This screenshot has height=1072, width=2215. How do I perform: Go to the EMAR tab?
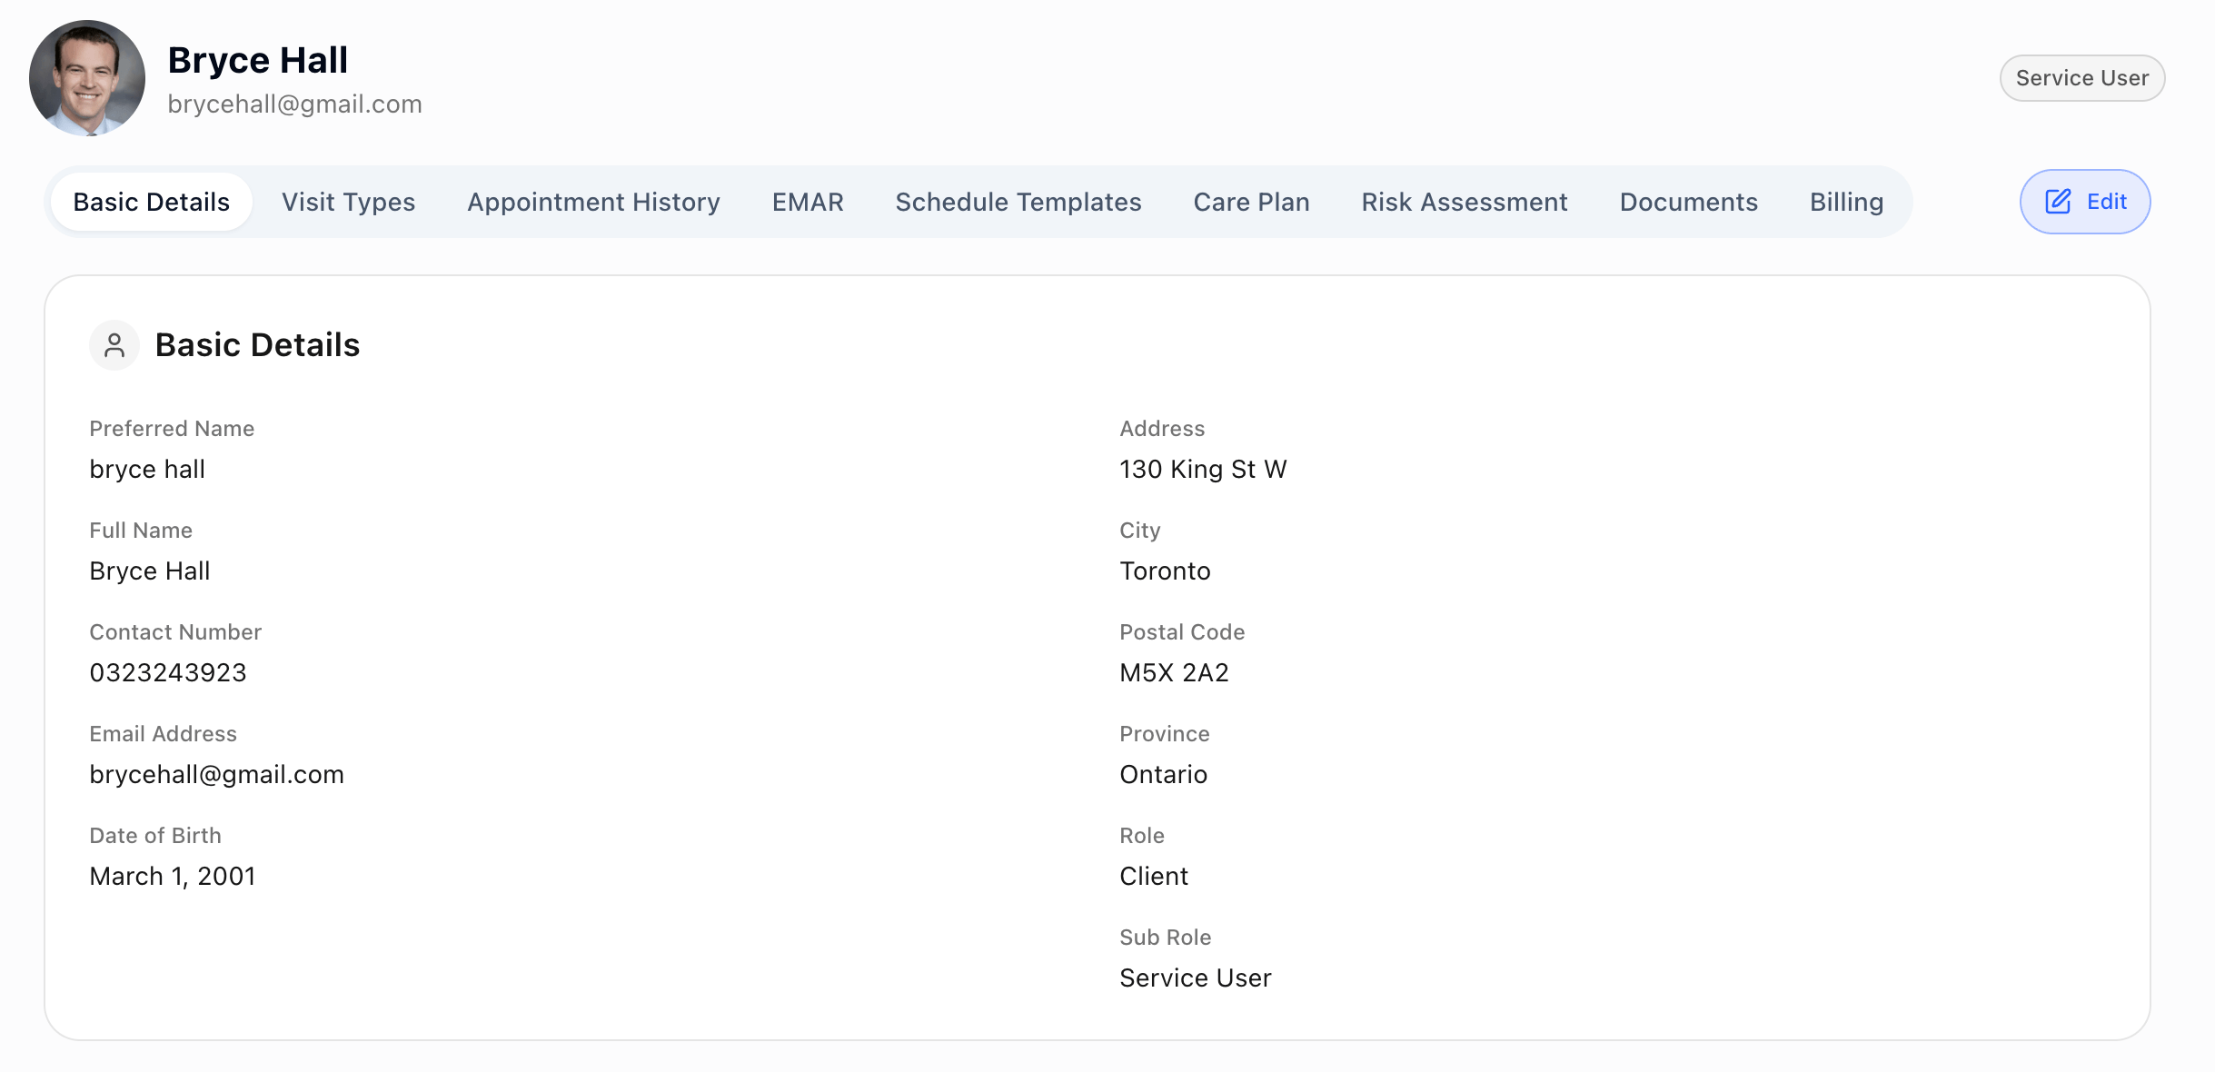(x=808, y=202)
